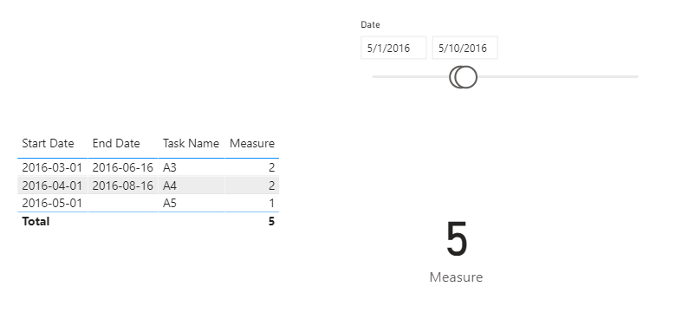Click the end date field showing 5/10/2016
The width and height of the screenshot is (695, 319).
pos(465,48)
